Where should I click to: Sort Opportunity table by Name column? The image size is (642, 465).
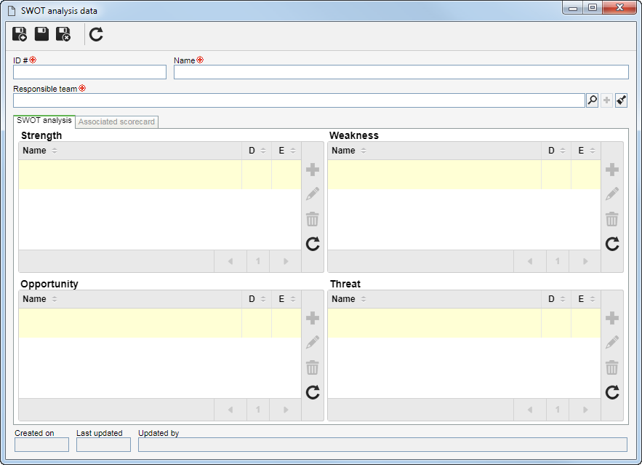click(130, 299)
